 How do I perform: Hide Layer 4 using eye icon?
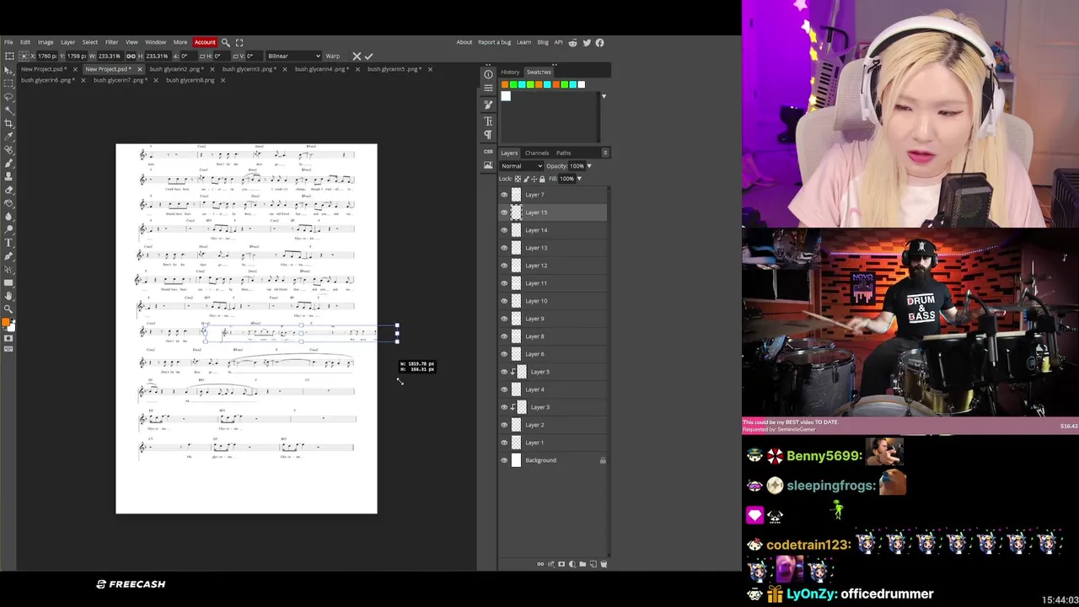[x=504, y=389]
